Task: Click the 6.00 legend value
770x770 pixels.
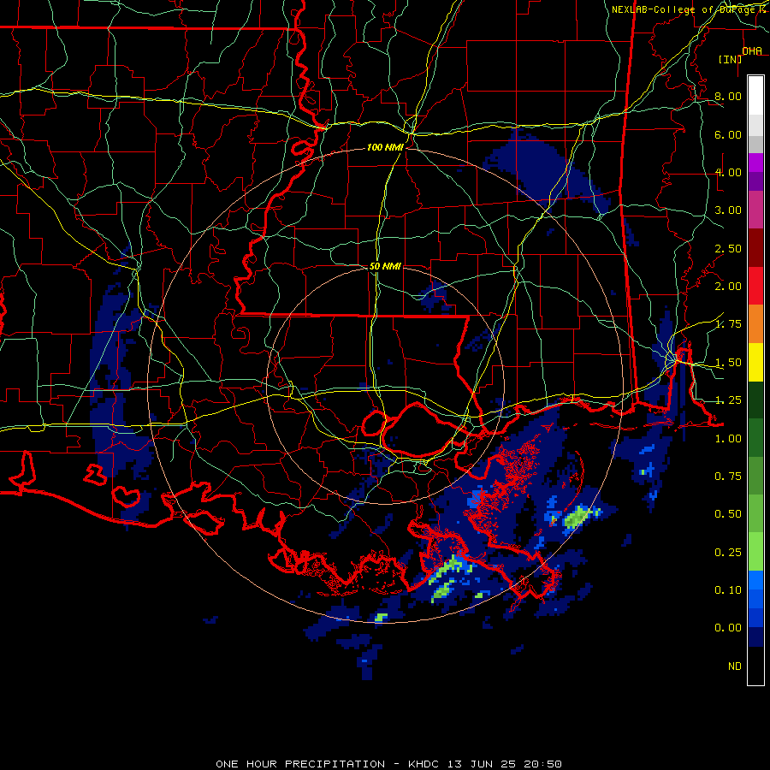Action: 728,134
